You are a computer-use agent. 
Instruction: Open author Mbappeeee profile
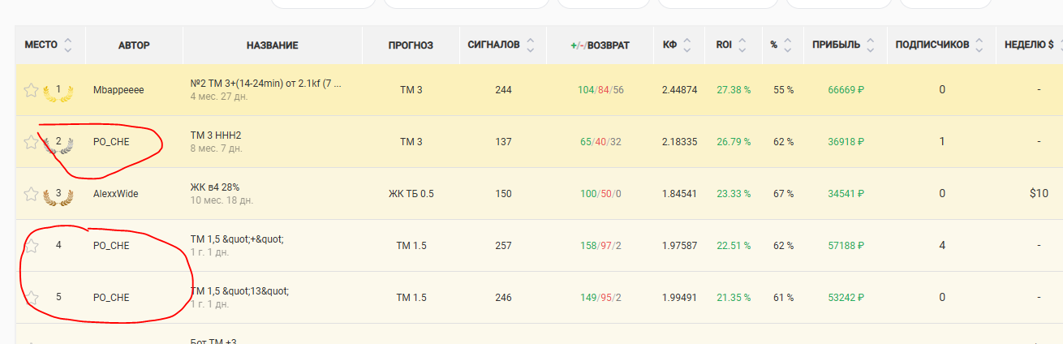point(118,90)
